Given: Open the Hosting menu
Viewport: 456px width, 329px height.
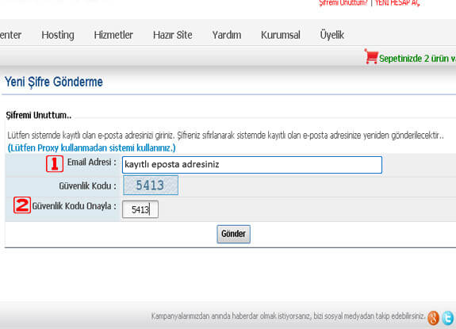Looking at the screenshot, I should pos(58,35).
